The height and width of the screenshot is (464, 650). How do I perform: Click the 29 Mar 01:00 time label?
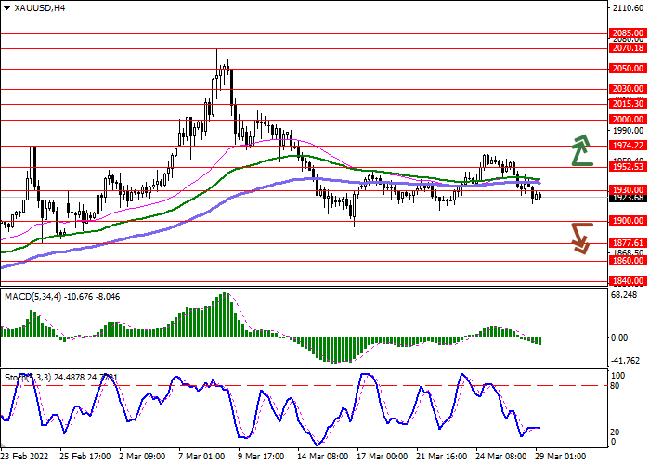click(x=562, y=457)
